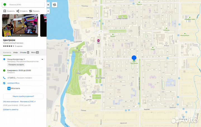This screenshot has height=127, width=201.
Task: Close the place card with X
Action: click(48, 5)
